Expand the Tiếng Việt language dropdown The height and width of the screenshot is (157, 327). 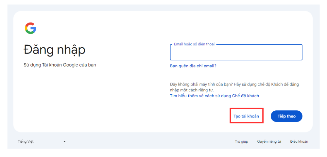pyautogui.click(x=42, y=142)
